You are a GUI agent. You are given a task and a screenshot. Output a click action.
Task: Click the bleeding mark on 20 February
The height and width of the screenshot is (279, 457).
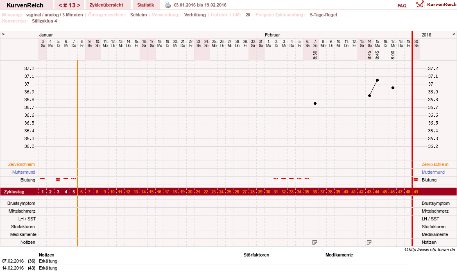click(416, 179)
